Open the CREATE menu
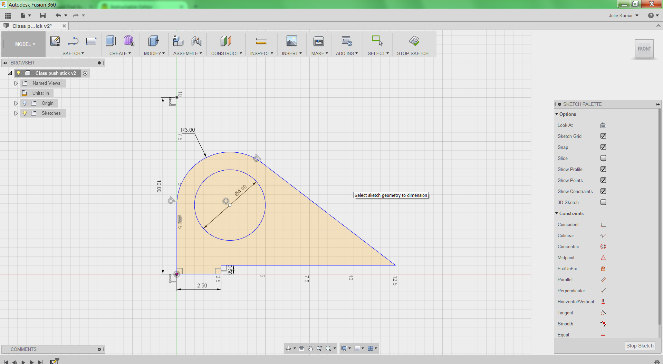The height and width of the screenshot is (364, 663). [120, 53]
